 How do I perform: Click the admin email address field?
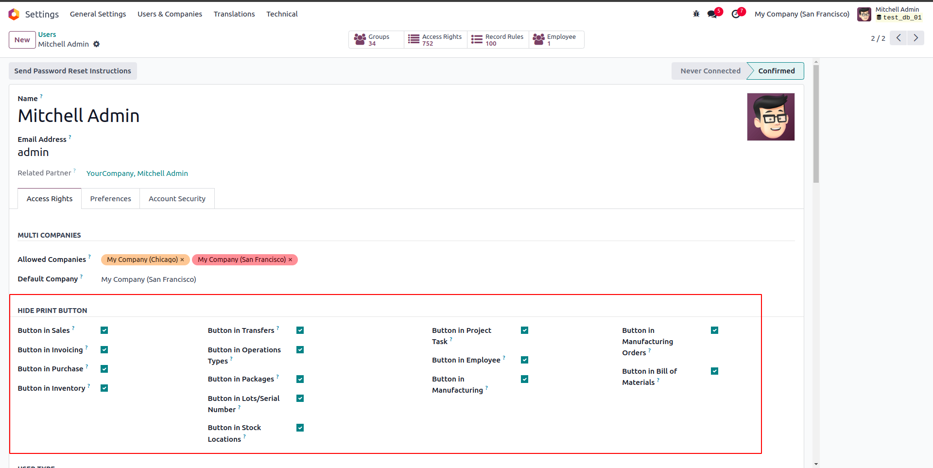pos(34,153)
